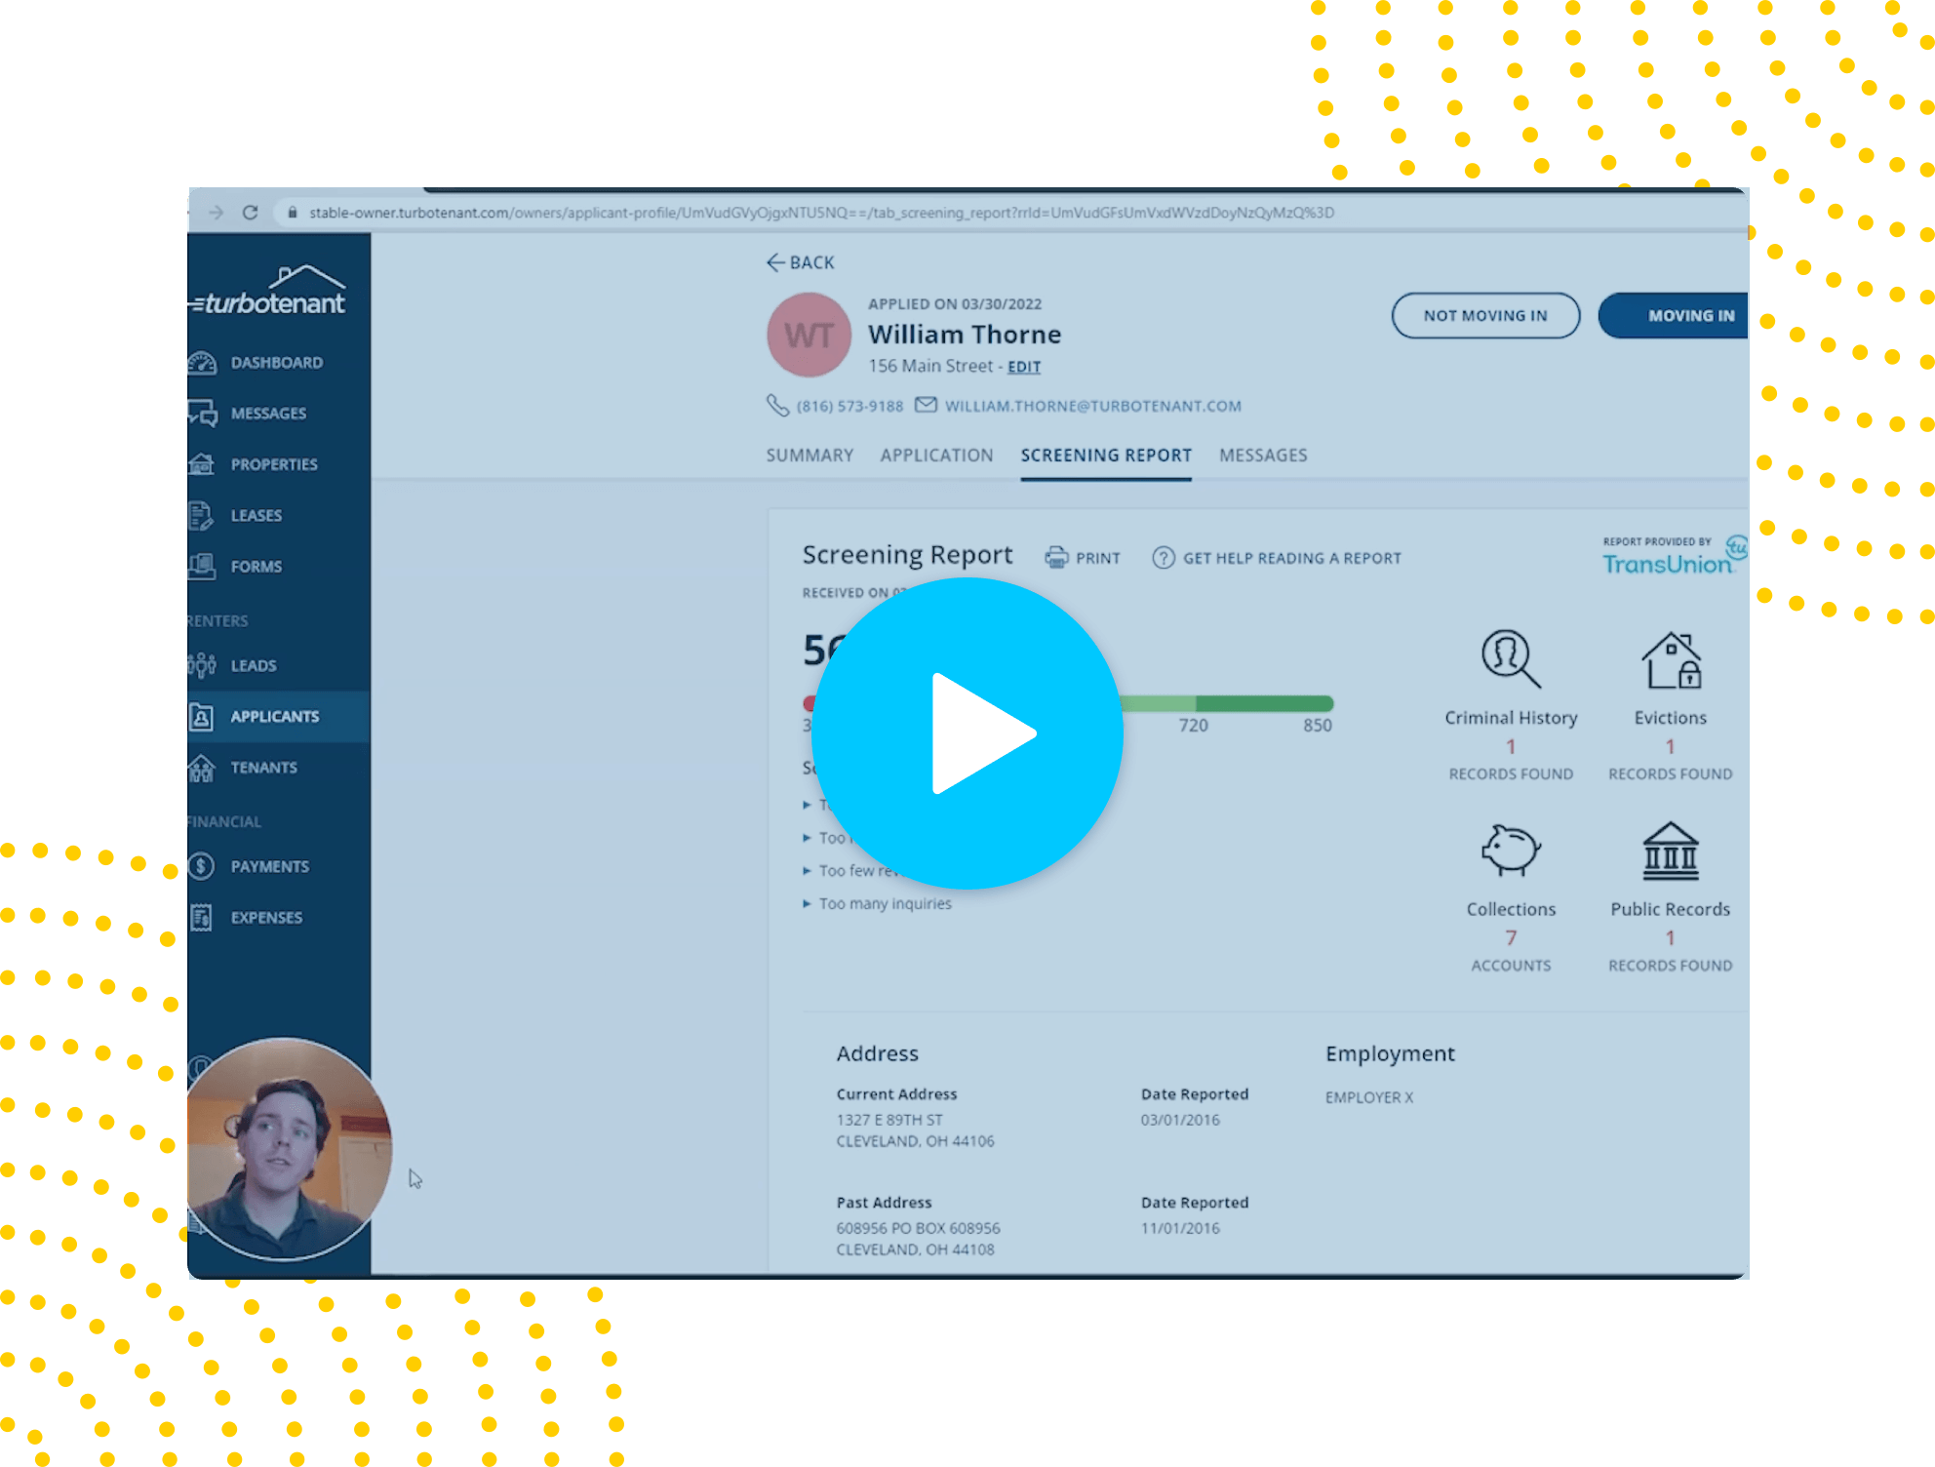Open the Dashboard icon in sidebar
Image resolution: width=1935 pixels, height=1467 pixels.
click(x=202, y=363)
